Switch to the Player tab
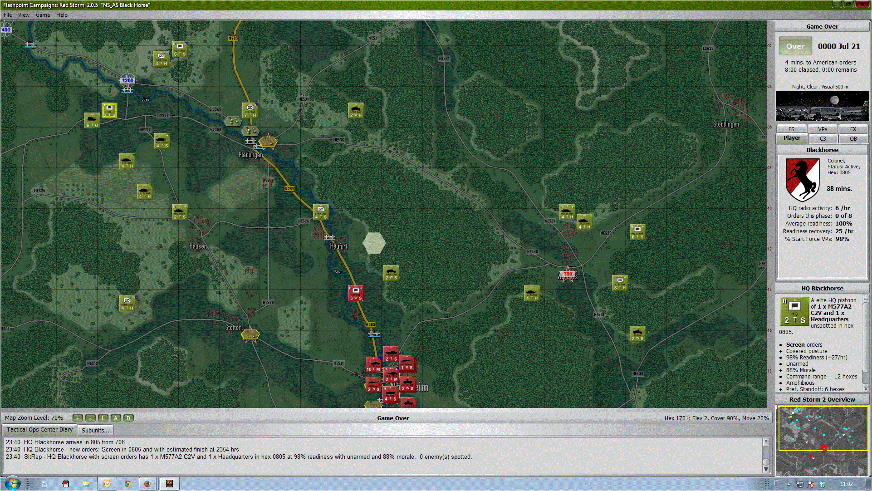The image size is (872, 491). tap(792, 138)
